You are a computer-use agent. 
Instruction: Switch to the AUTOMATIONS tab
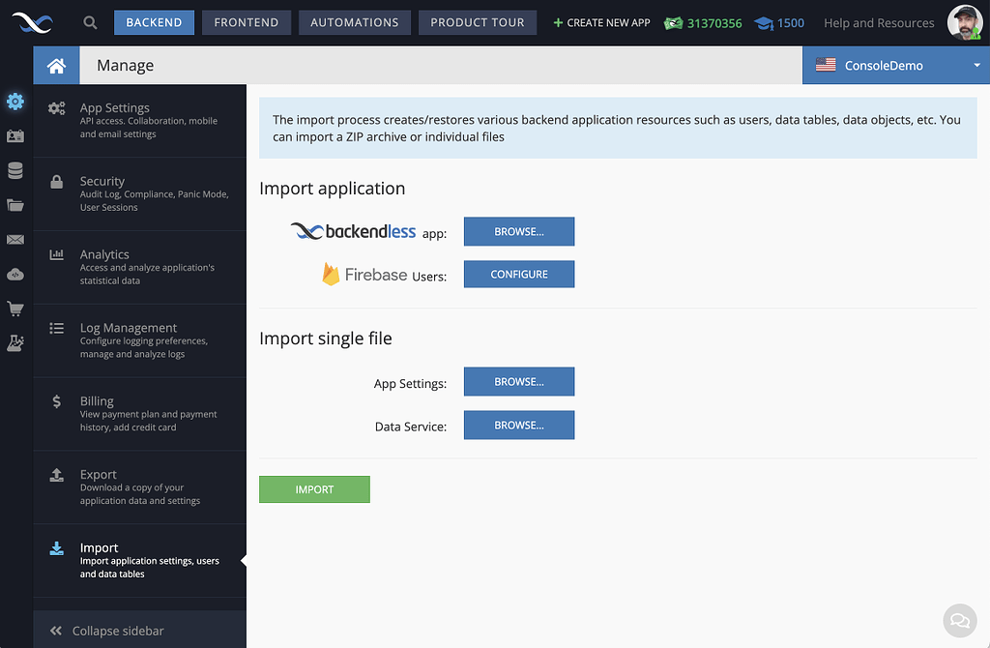tap(354, 21)
